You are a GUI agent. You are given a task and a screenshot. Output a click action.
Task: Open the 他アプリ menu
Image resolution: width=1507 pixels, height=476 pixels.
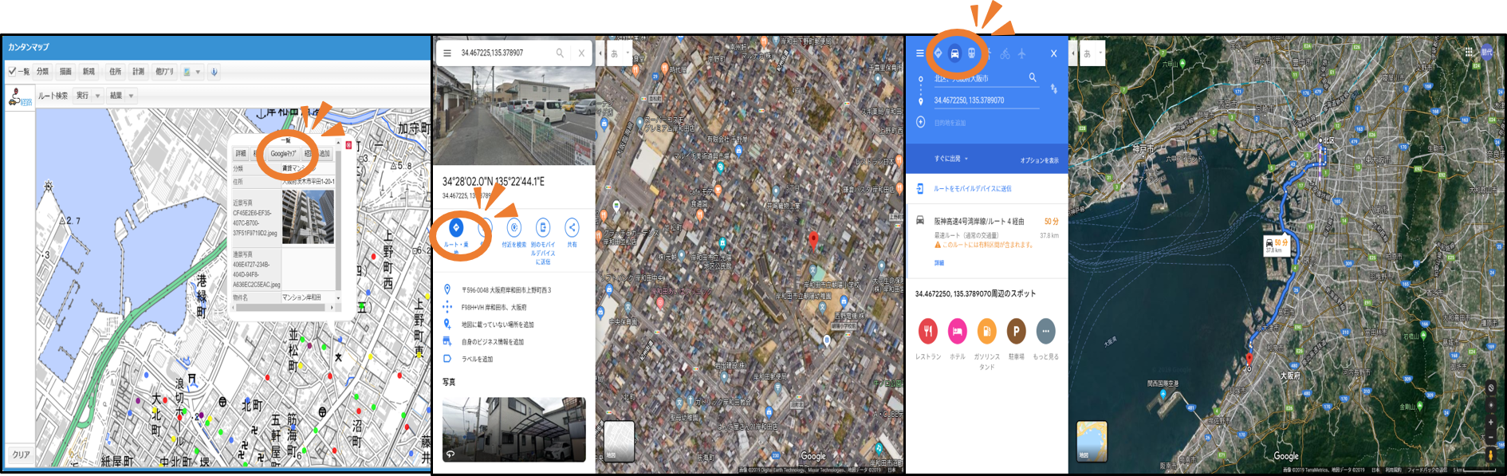pos(164,72)
